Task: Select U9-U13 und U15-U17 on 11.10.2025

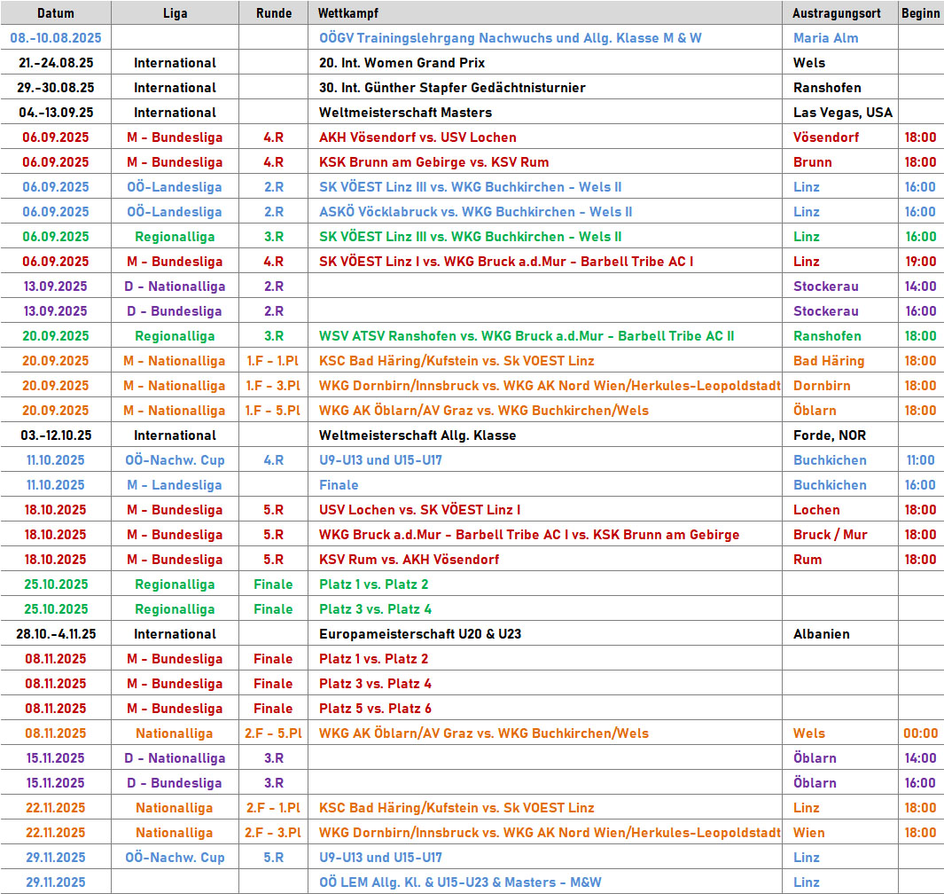Action: click(x=380, y=460)
